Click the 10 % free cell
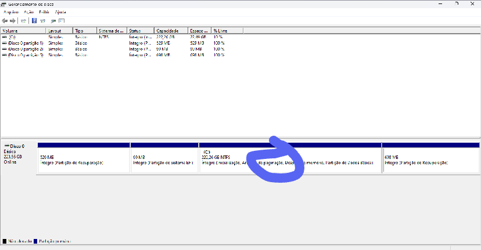The width and height of the screenshot is (481, 250). [218, 37]
